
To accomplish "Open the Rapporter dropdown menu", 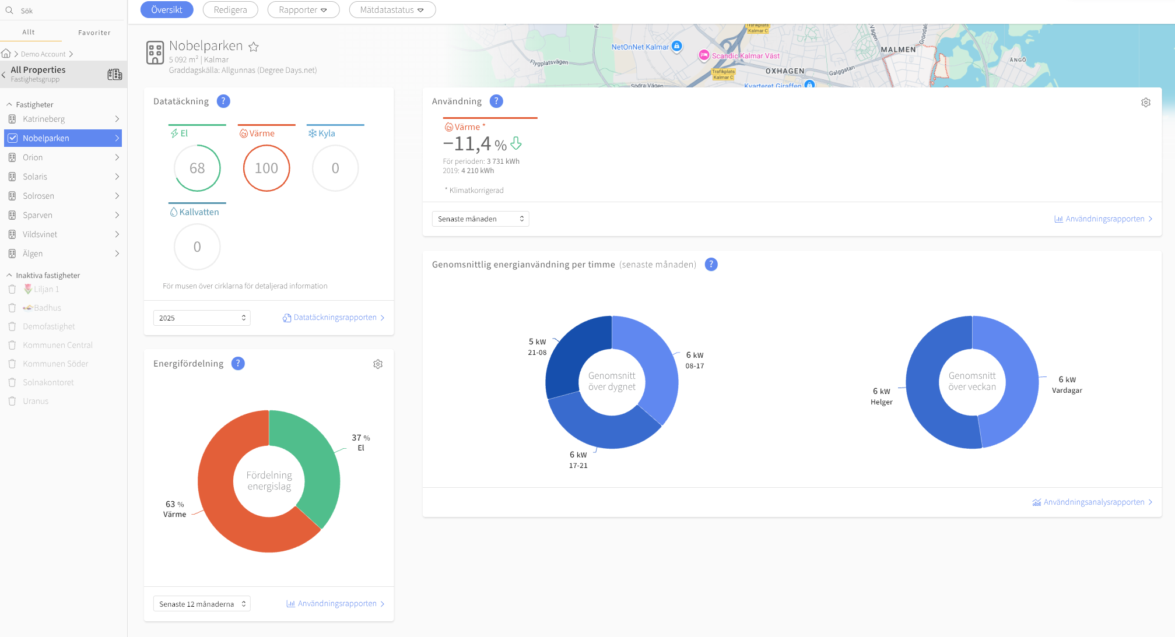I will [303, 10].
